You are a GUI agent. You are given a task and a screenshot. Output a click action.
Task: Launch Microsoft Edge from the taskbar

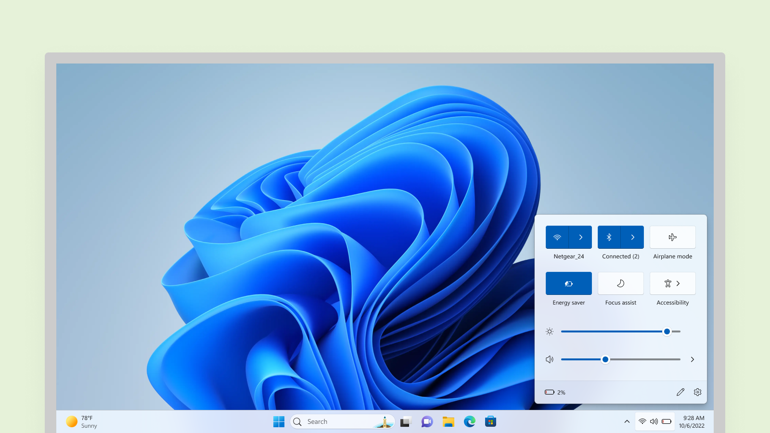coord(469,422)
